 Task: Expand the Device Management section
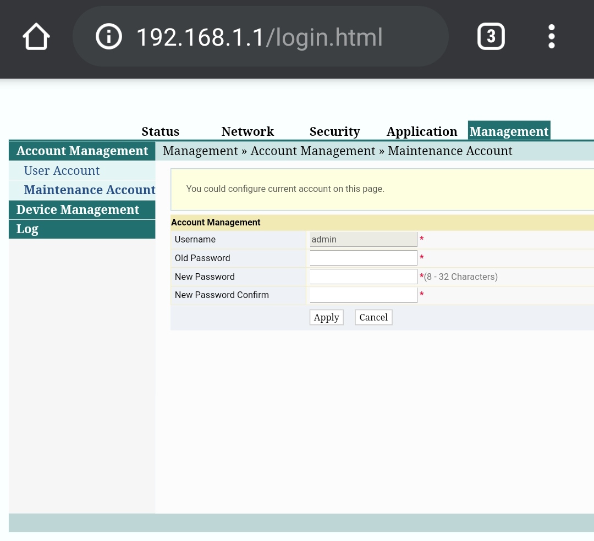[78, 209]
